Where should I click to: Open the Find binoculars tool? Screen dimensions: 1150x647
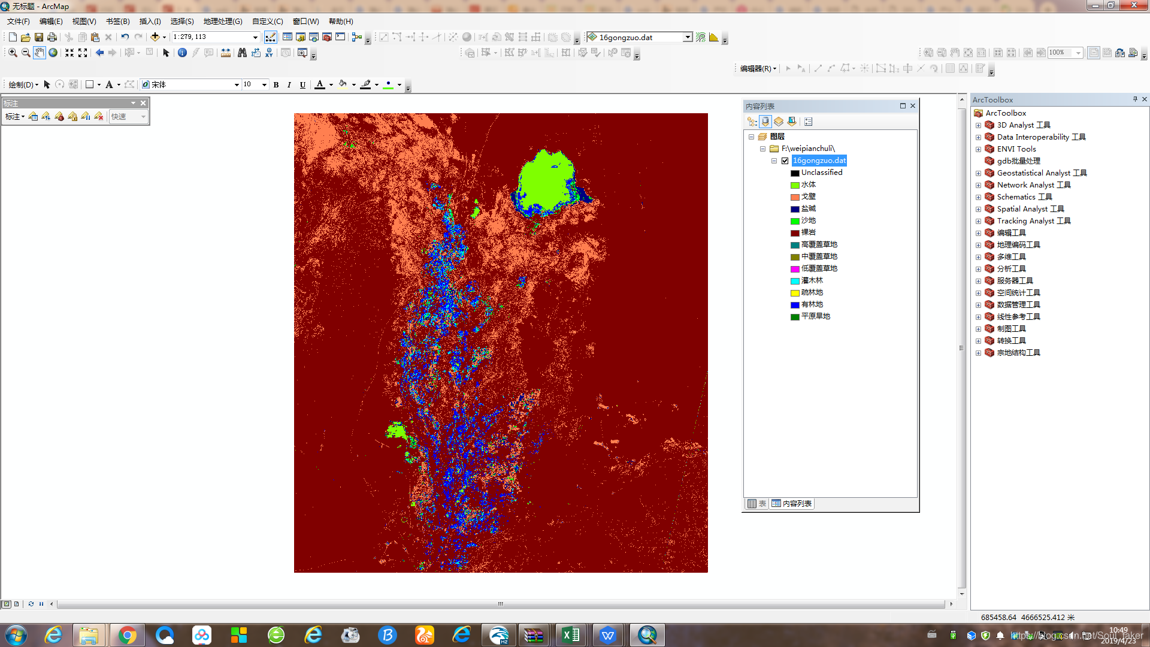(x=242, y=53)
